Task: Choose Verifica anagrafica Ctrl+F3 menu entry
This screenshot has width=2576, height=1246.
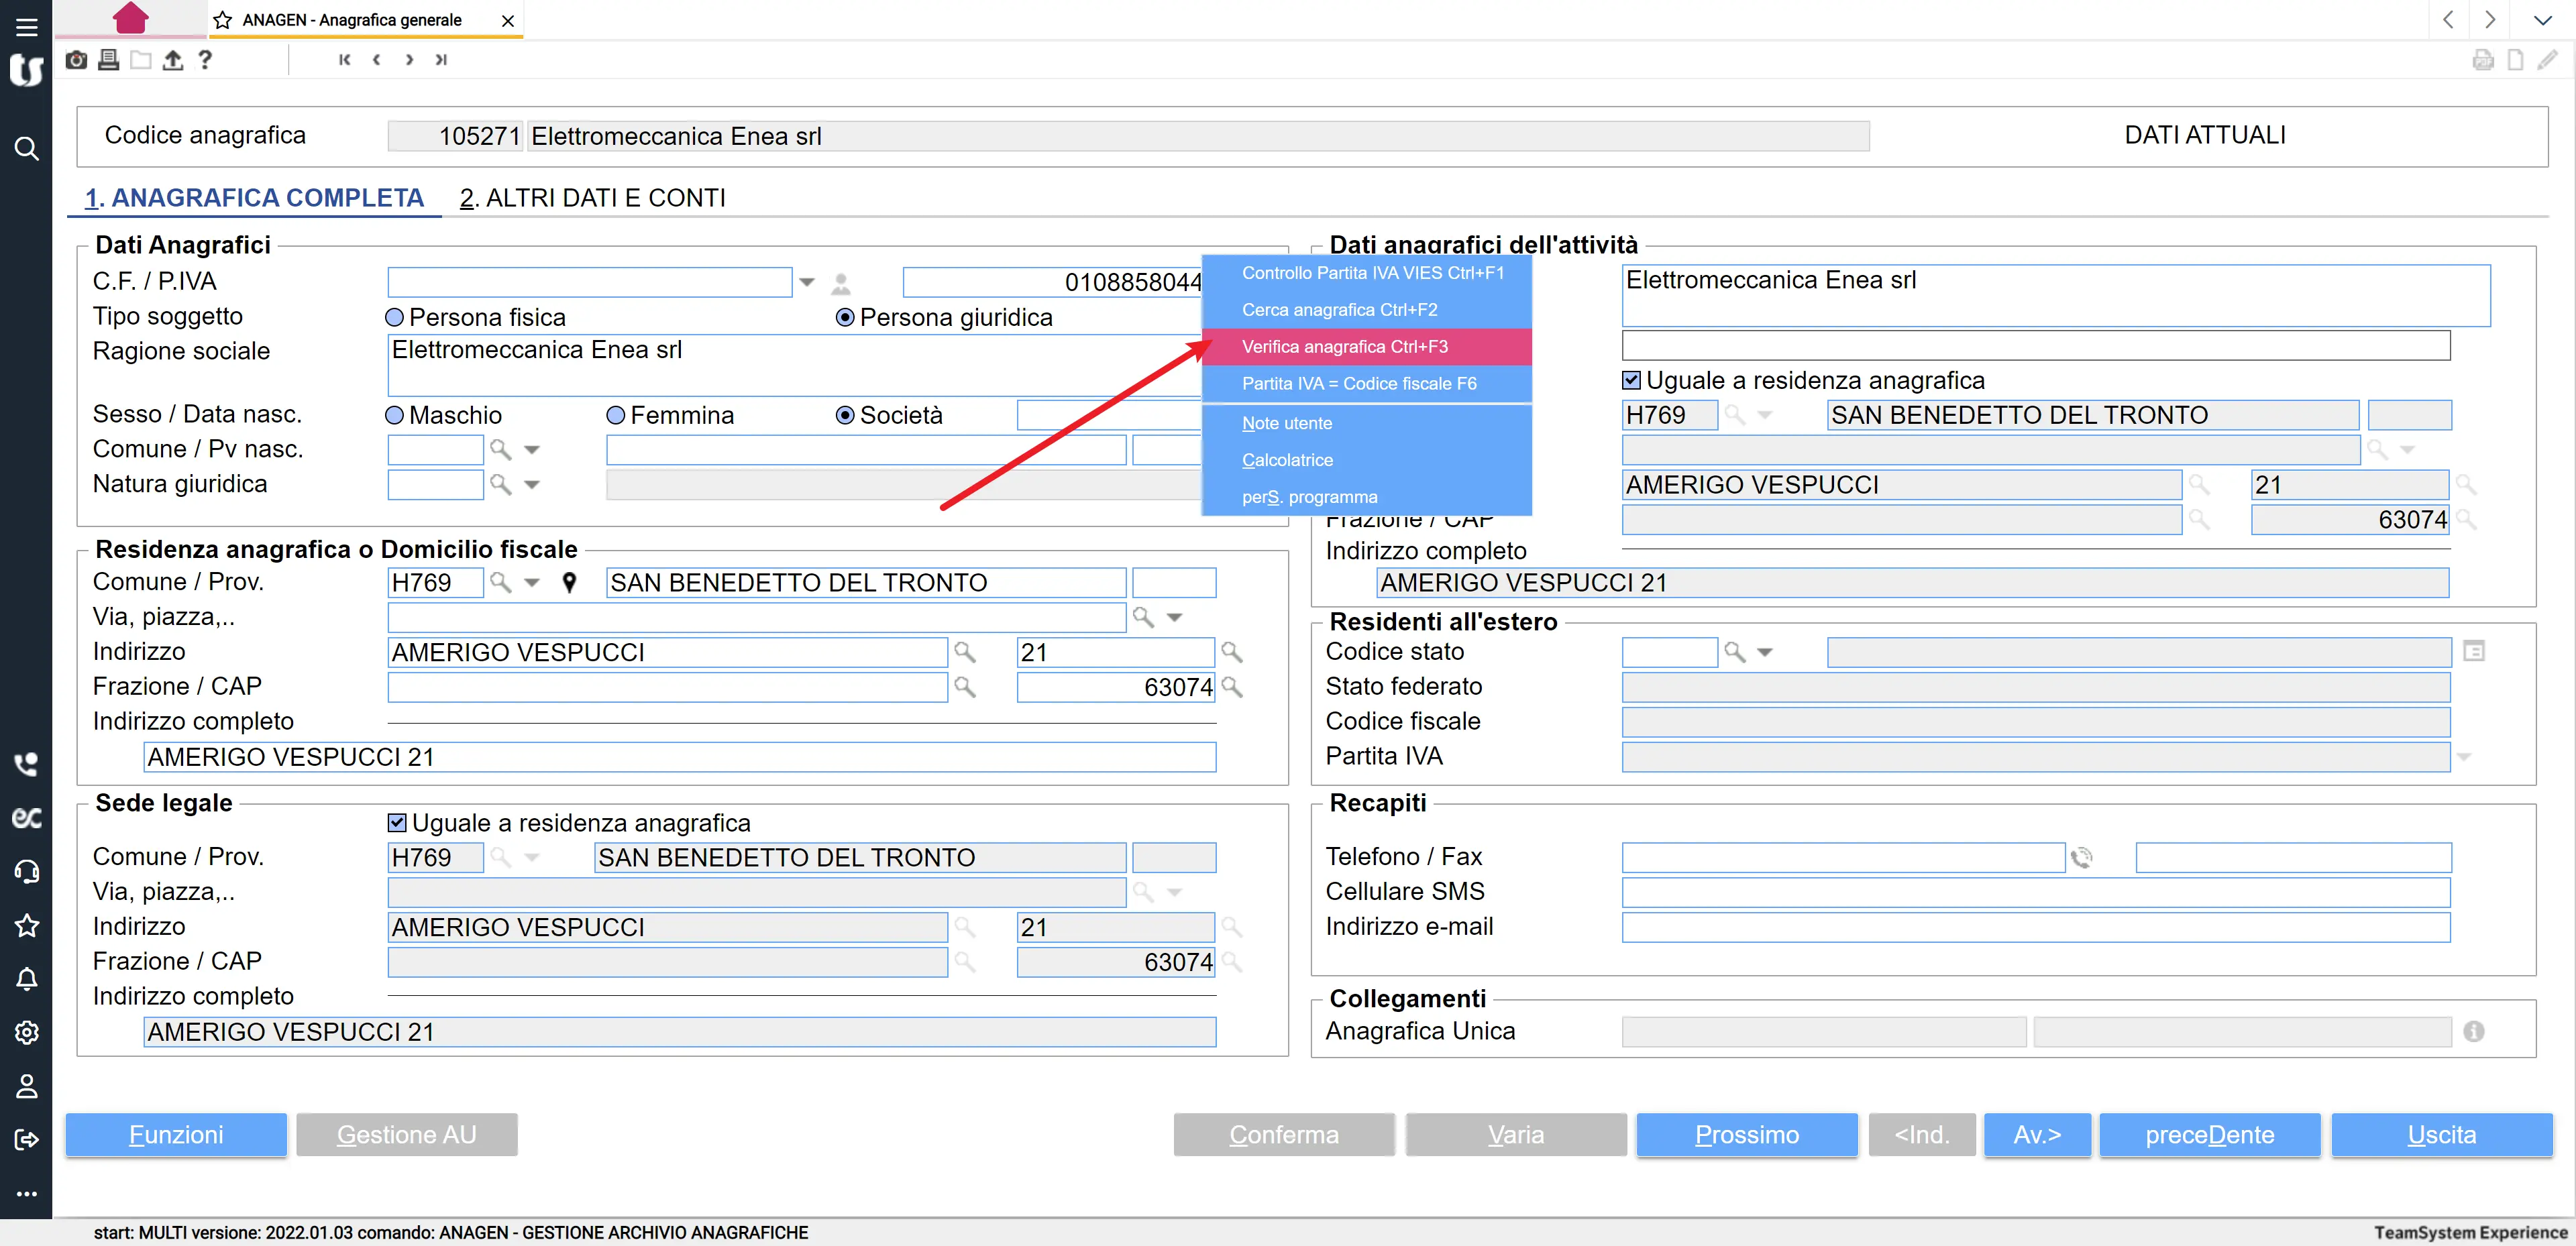Action: 1366,347
